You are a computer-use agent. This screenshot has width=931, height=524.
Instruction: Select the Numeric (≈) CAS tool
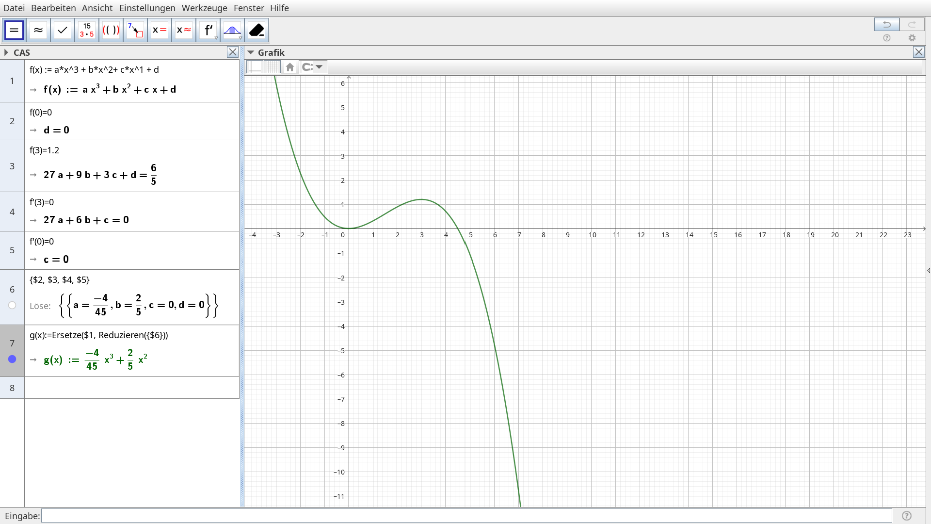(x=38, y=30)
